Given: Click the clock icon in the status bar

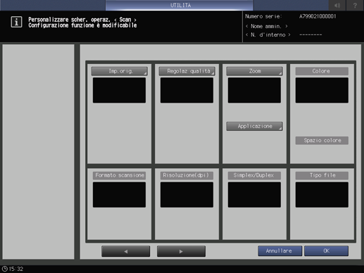Looking at the screenshot, I should point(5,269).
